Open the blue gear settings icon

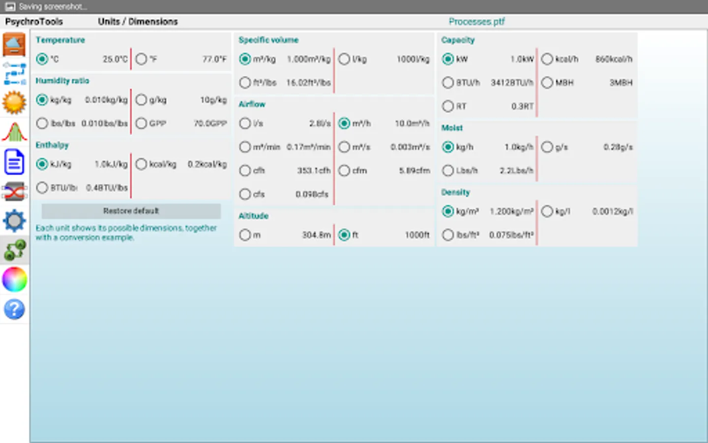pos(14,221)
